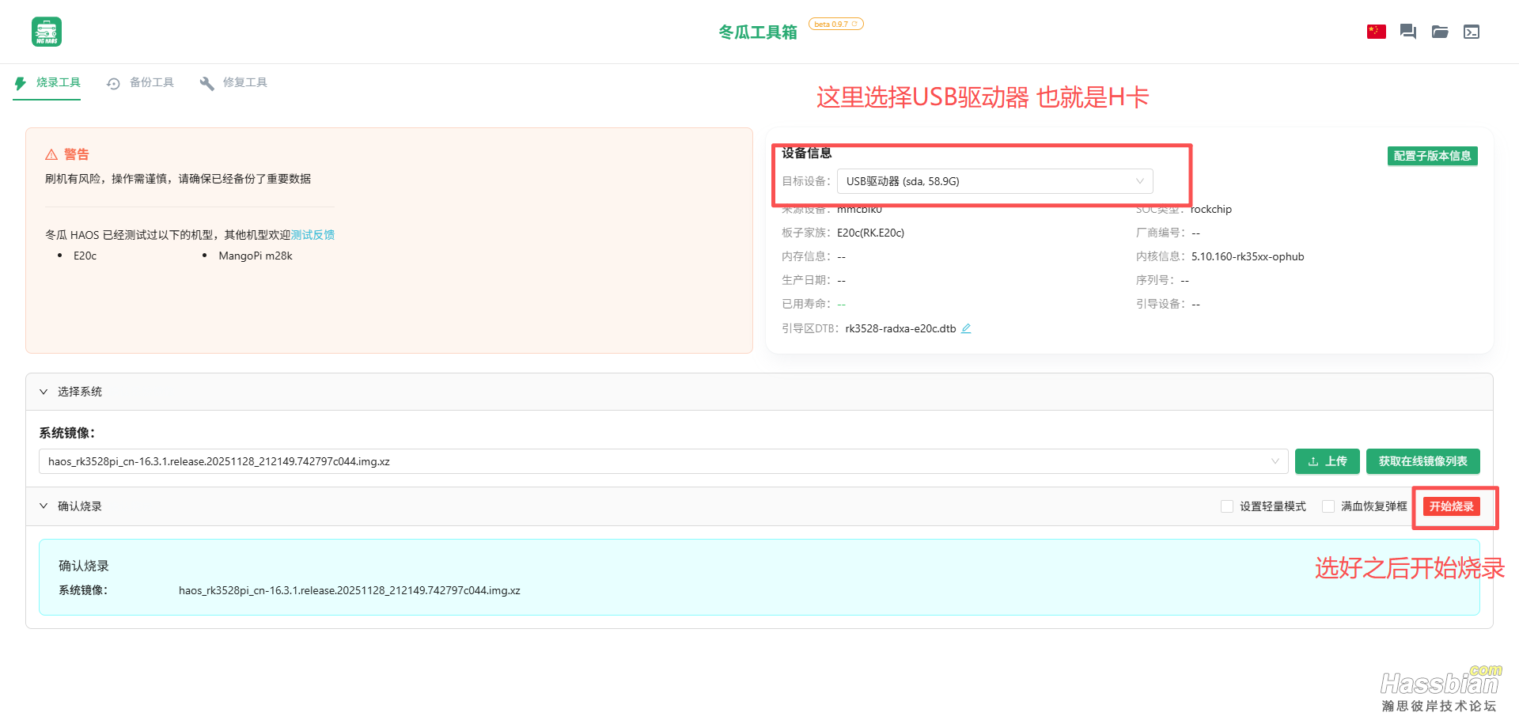Switch to the 修复工具 tab
Image resolution: width=1519 pixels, height=720 pixels.
click(x=245, y=82)
